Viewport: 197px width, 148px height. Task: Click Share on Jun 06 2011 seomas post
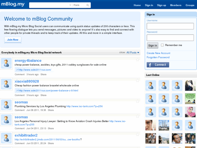51,110
